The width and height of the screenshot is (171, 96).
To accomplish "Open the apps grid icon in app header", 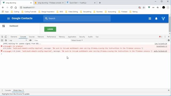I will click(150, 18).
